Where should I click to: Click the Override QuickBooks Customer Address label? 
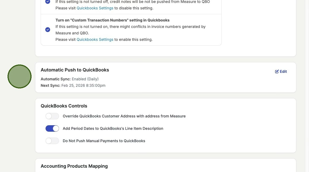click(x=124, y=116)
